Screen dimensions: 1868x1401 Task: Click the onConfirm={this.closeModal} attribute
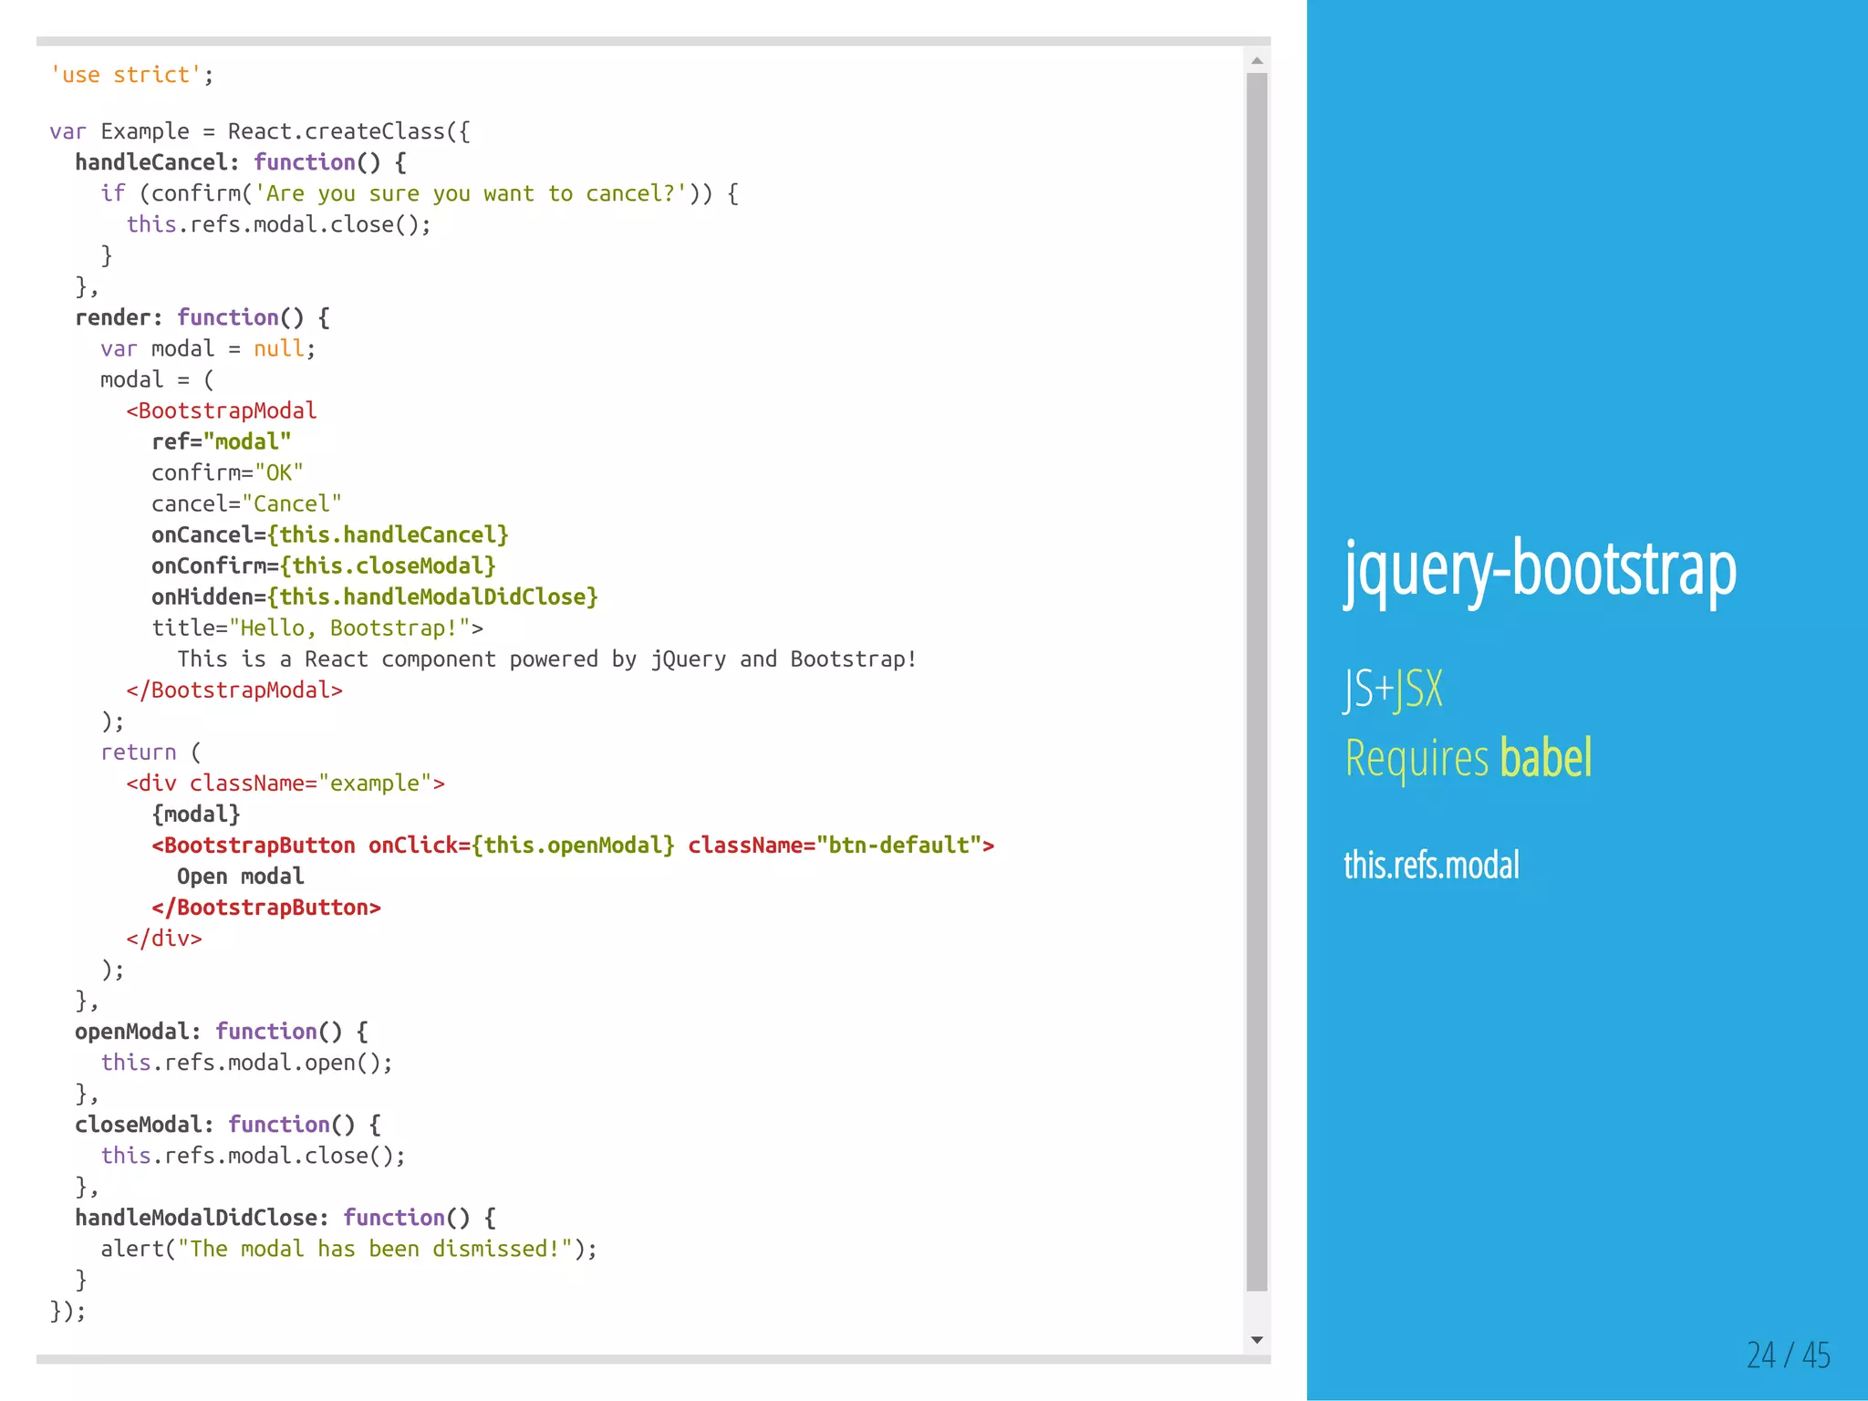coord(324,566)
